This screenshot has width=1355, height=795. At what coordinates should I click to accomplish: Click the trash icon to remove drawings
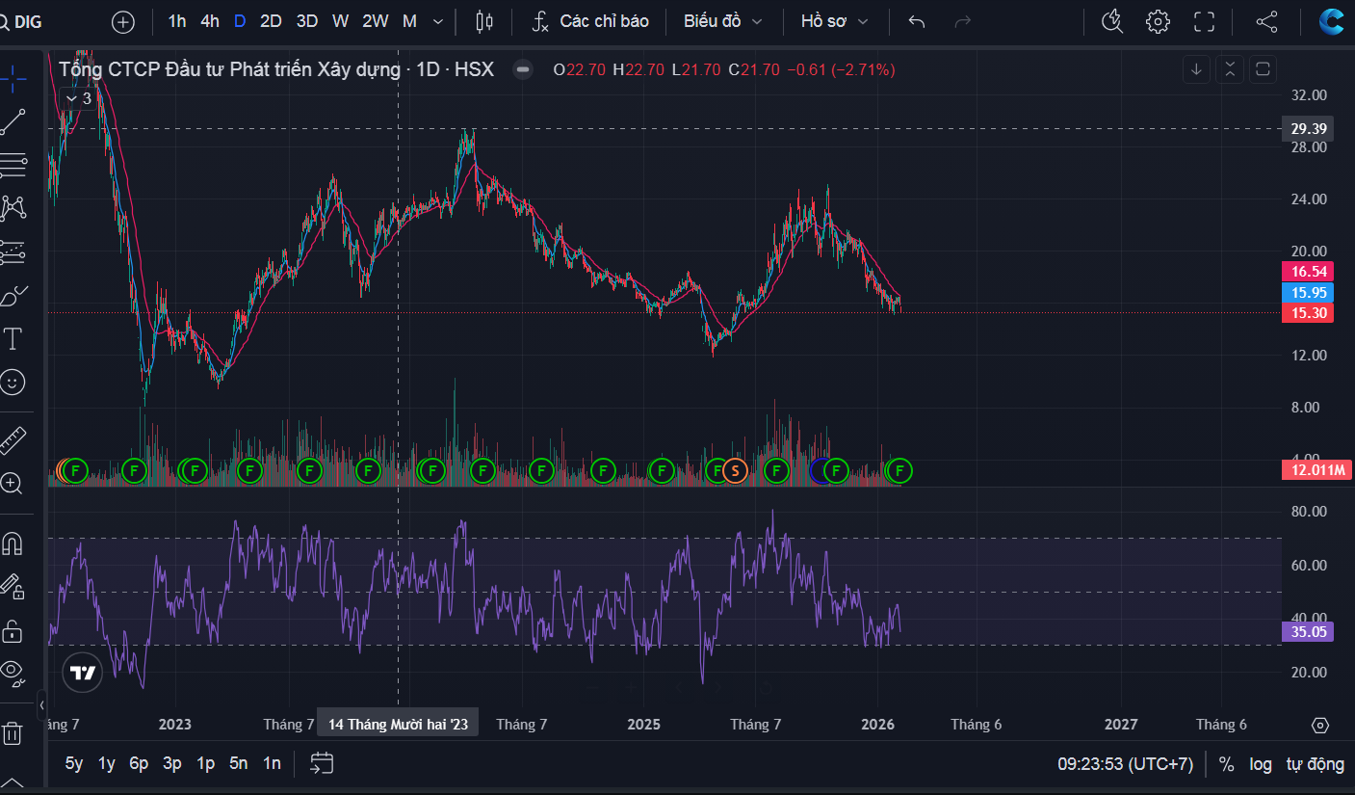click(13, 733)
